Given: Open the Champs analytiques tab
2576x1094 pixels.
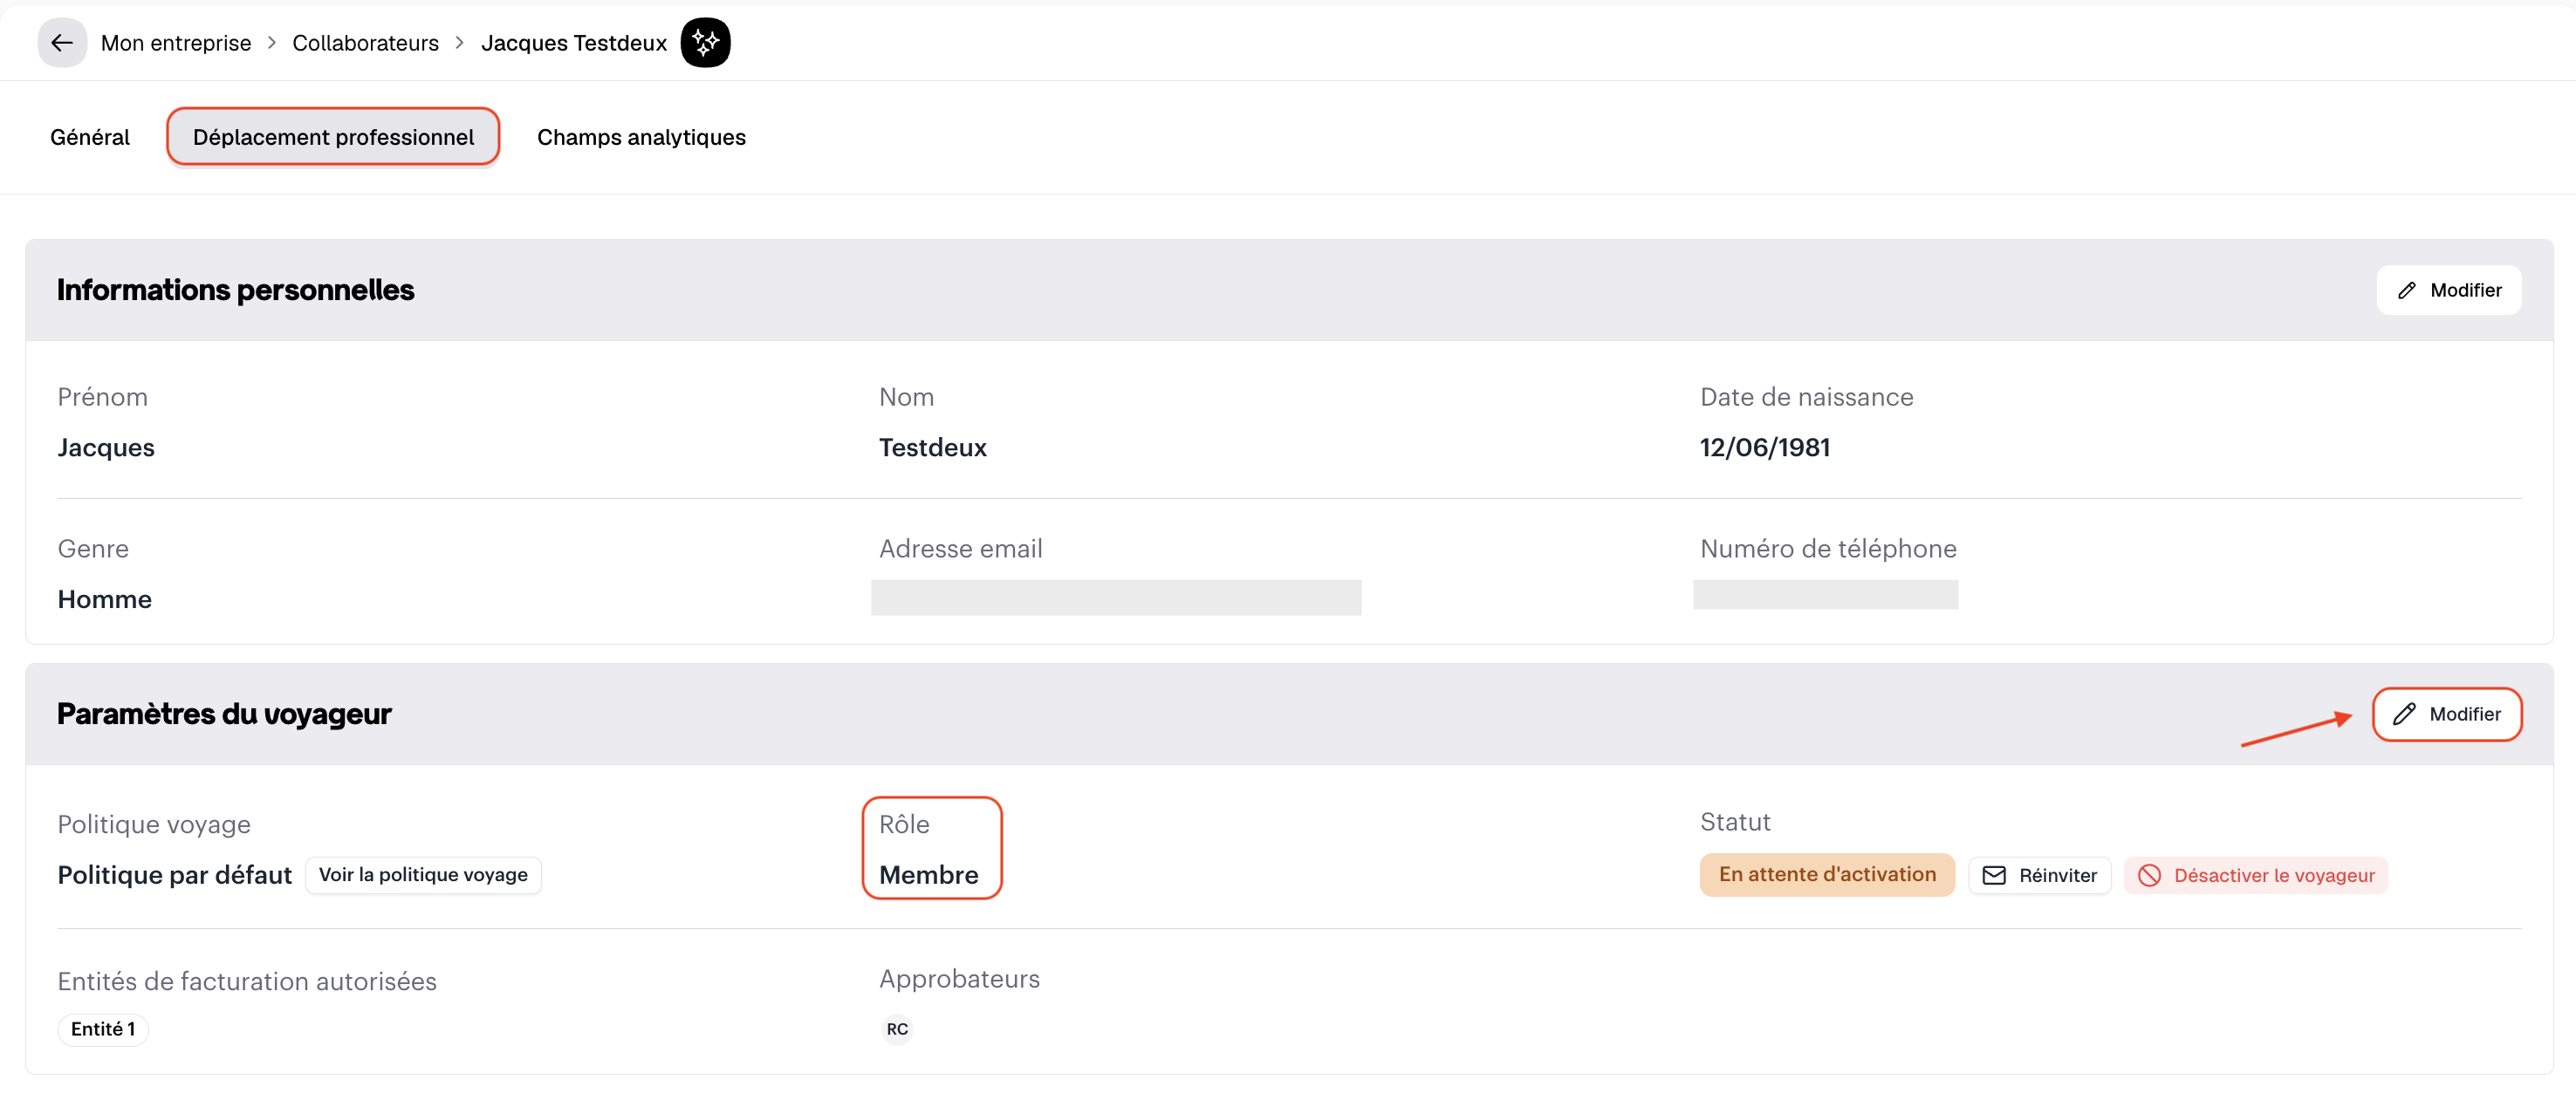Looking at the screenshot, I should [x=641, y=137].
